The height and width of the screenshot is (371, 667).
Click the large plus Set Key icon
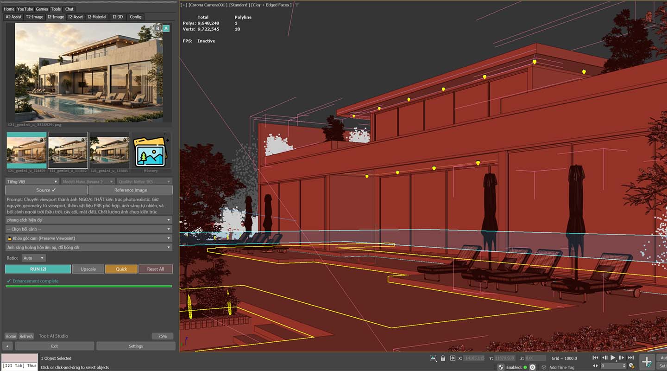(647, 361)
